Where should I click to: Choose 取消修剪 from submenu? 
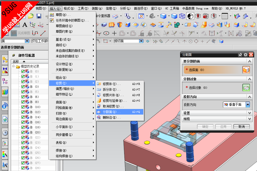[x=120, y=106]
